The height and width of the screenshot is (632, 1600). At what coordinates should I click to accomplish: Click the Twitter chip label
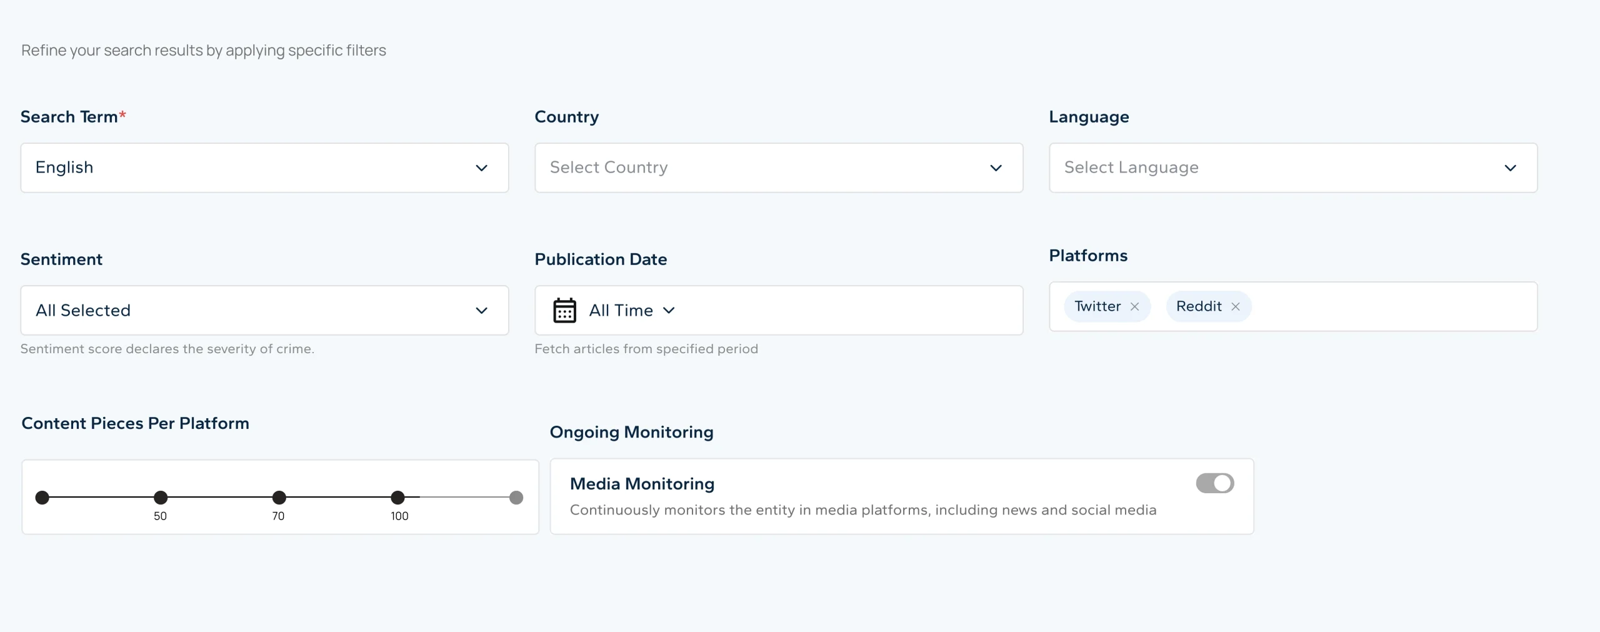[1097, 306]
